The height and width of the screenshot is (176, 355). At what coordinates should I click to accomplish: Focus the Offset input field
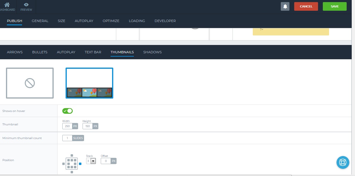coord(106,161)
